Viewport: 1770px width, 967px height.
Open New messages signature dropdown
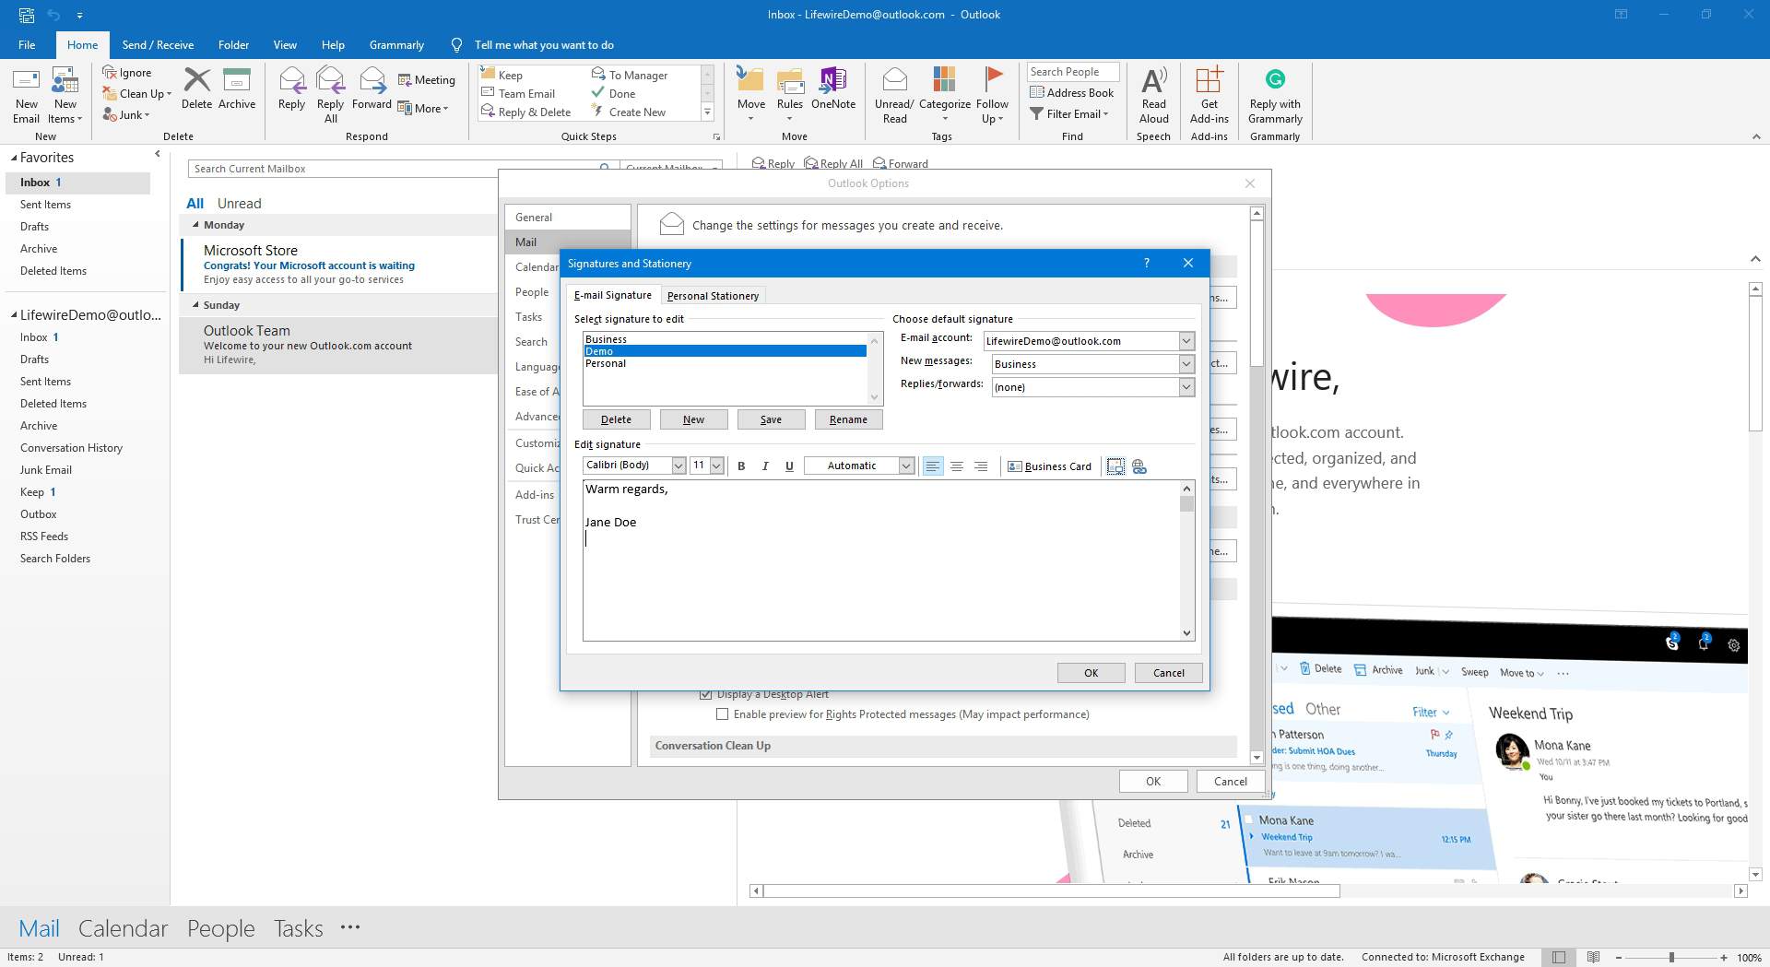click(1186, 364)
